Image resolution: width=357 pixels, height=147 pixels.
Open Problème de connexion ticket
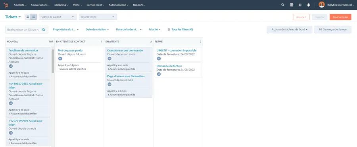click(23, 50)
